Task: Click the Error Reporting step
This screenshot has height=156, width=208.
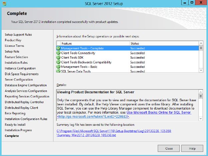Action: pos(15,113)
